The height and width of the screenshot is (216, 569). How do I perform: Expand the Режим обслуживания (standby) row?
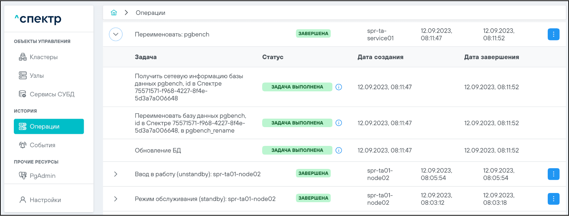click(x=116, y=199)
